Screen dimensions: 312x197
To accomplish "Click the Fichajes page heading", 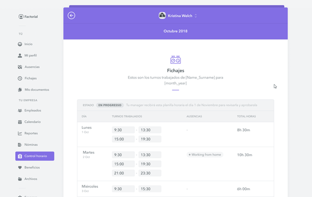I will pos(175,70).
